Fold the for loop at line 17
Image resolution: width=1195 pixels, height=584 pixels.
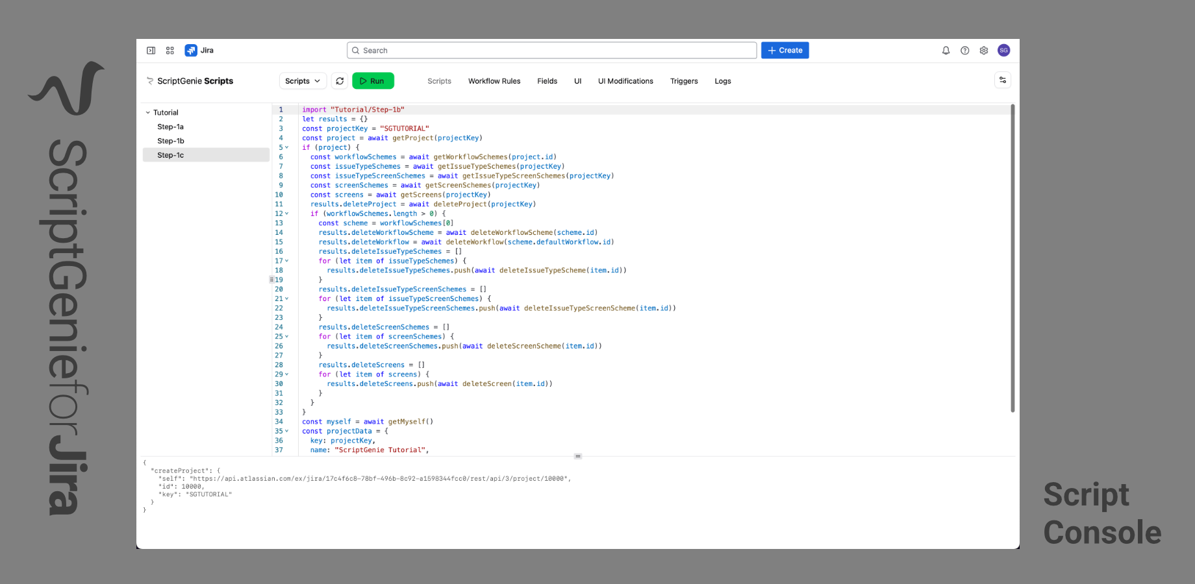click(287, 261)
